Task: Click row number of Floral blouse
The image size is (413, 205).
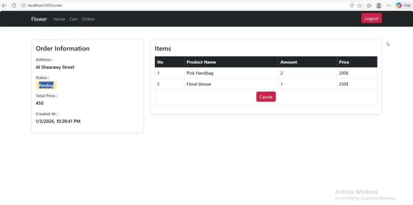Action: coord(170,84)
